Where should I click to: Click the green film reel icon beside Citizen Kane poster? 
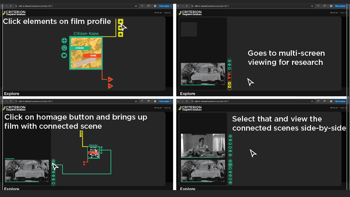click(x=64, y=40)
